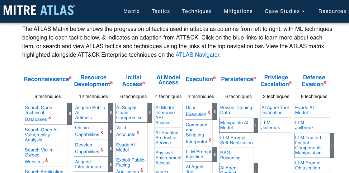The image size is (349, 173).
Task: Open Search Open AI Vulnerability Analysis technique
Action: point(41,135)
